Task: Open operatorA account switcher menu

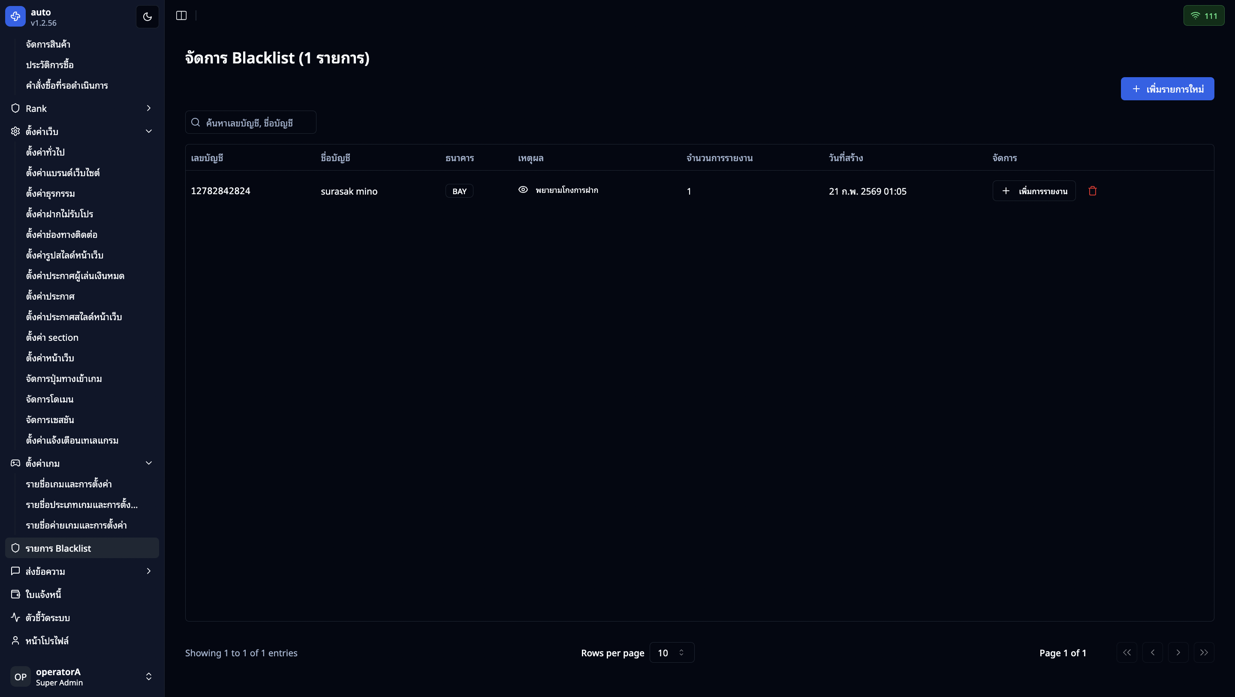Action: [81, 676]
